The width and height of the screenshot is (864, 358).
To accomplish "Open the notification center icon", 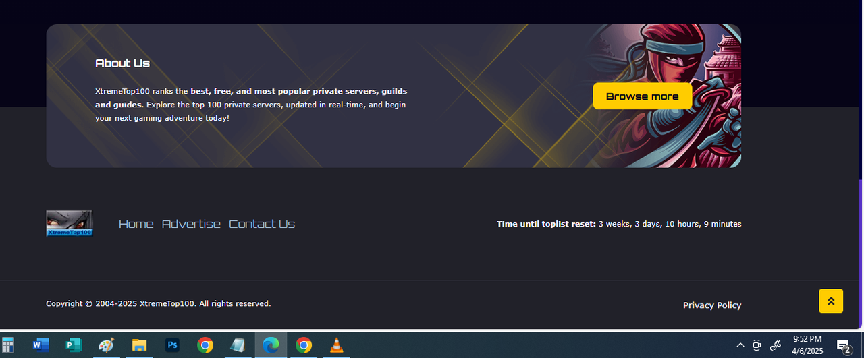I will [844, 346].
